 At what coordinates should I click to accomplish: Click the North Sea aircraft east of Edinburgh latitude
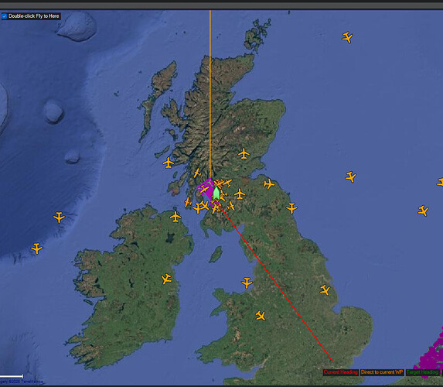pos(351,176)
